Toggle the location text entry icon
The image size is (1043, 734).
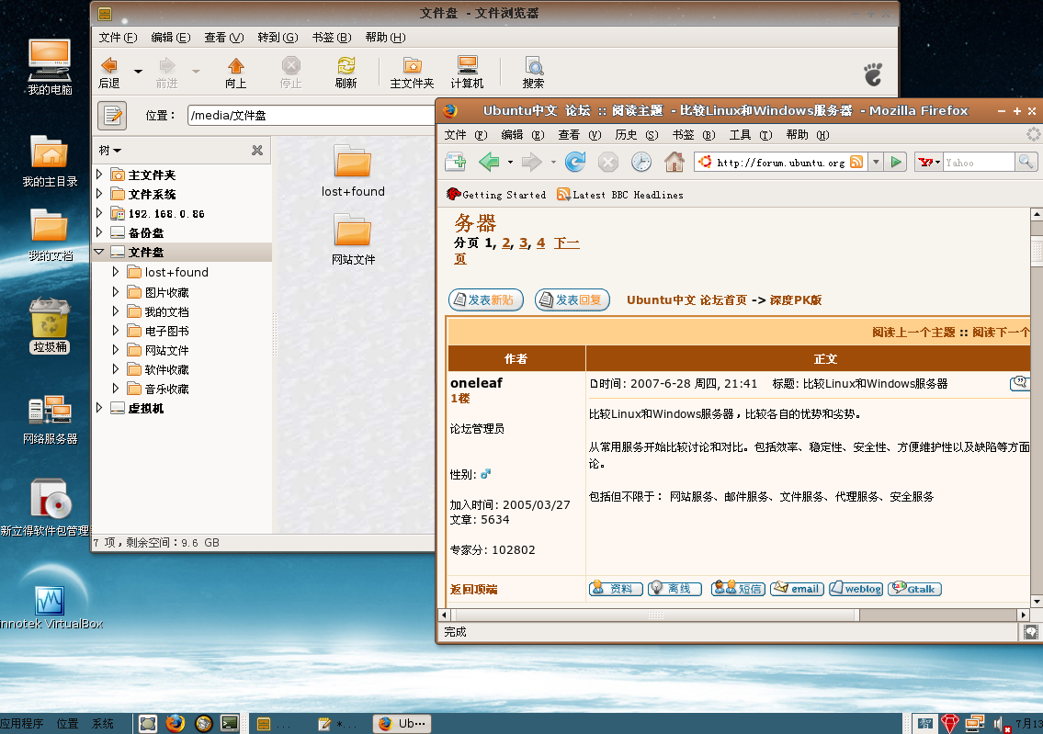click(112, 115)
